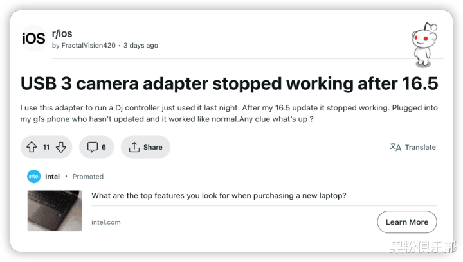Click the Intel advertiser logo
The width and height of the screenshot is (463, 262).
(34, 176)
